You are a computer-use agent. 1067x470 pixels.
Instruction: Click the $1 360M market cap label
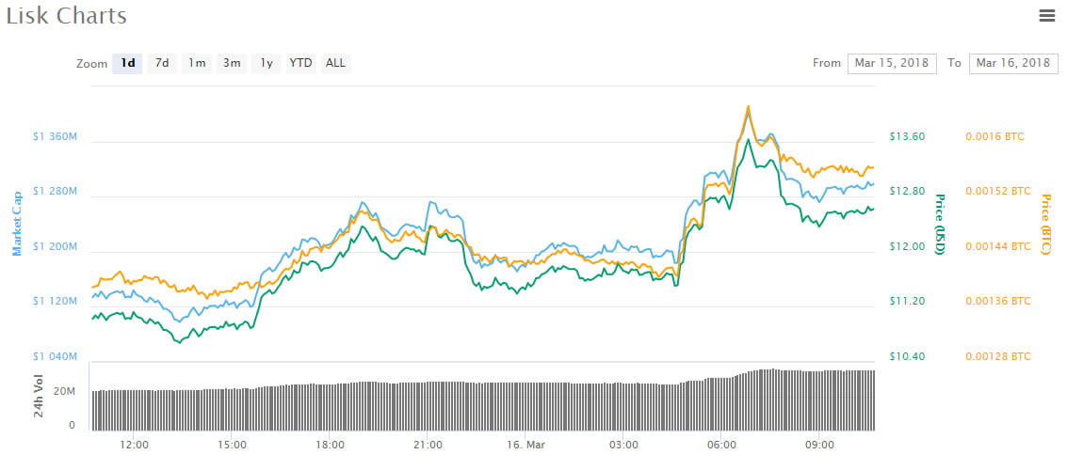pyautogui.click(x=56, y=136)
